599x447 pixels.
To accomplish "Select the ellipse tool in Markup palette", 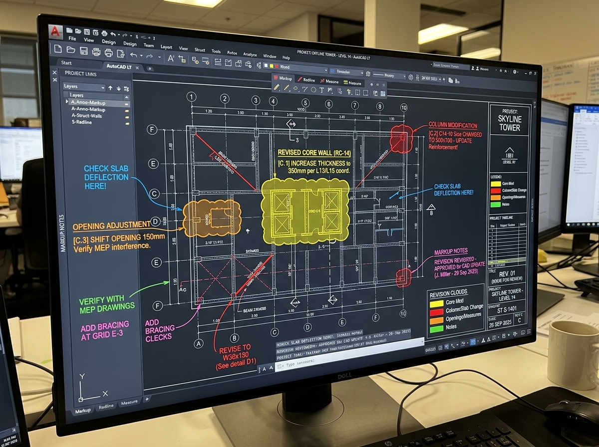I will click(x=296, y=88).
